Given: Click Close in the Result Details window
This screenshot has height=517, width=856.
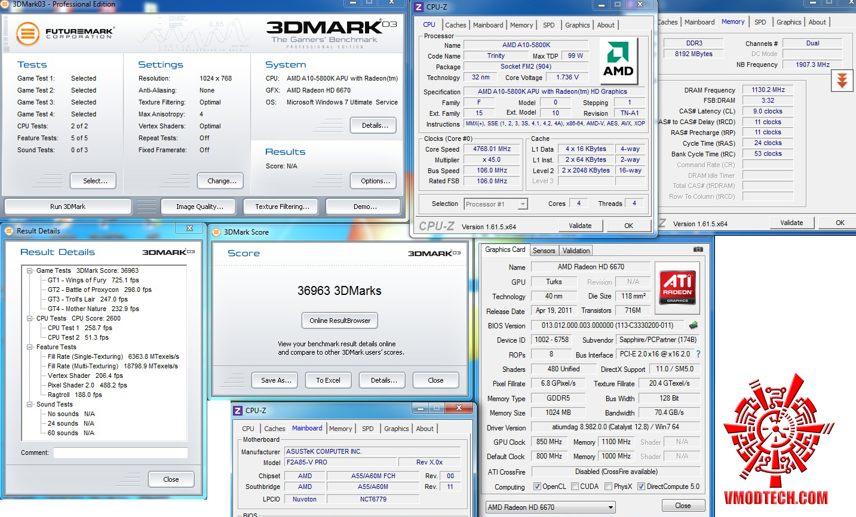Looking at the screenshot, I should [171, 479].
